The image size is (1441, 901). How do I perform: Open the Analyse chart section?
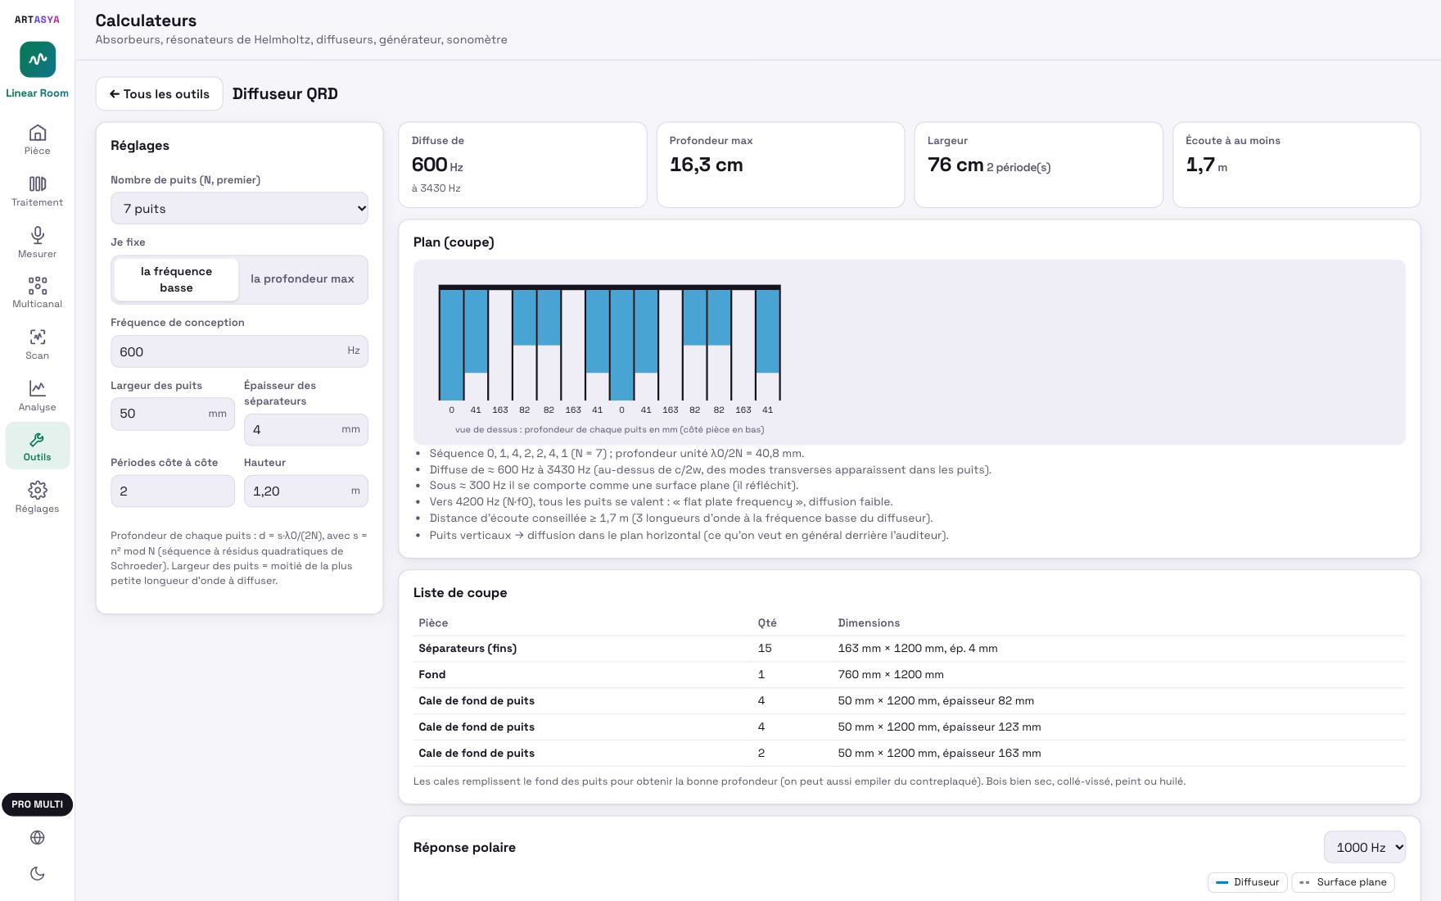37,396
